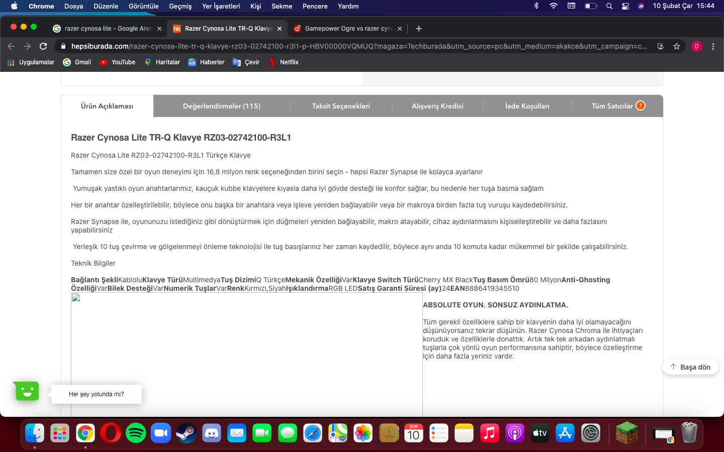Click the broken product image placeholder
This screenshot has height=452, width=724.
(x=246, y=355)
